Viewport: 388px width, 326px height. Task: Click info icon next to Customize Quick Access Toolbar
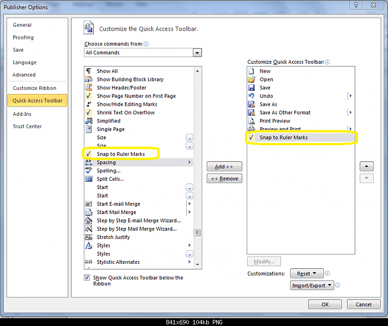[328, 62]
